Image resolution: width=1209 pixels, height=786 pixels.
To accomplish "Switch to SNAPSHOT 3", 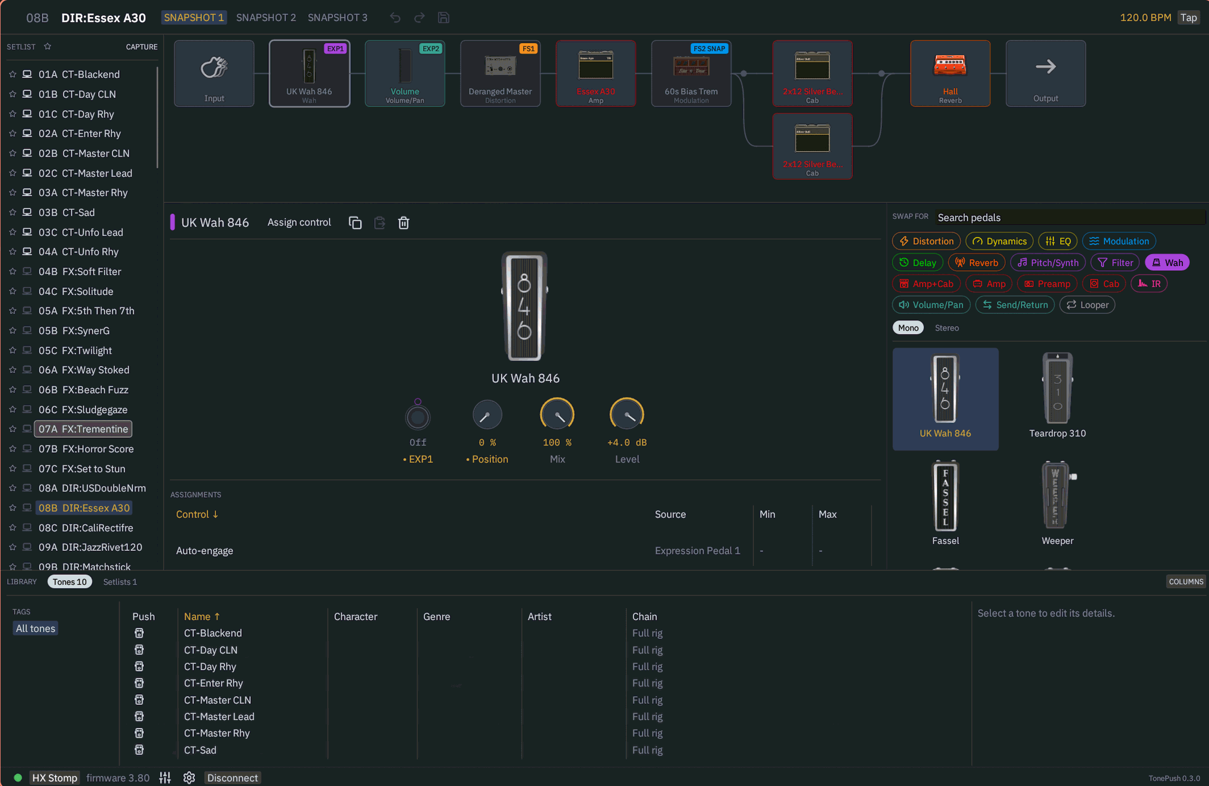I will (337, 18).
